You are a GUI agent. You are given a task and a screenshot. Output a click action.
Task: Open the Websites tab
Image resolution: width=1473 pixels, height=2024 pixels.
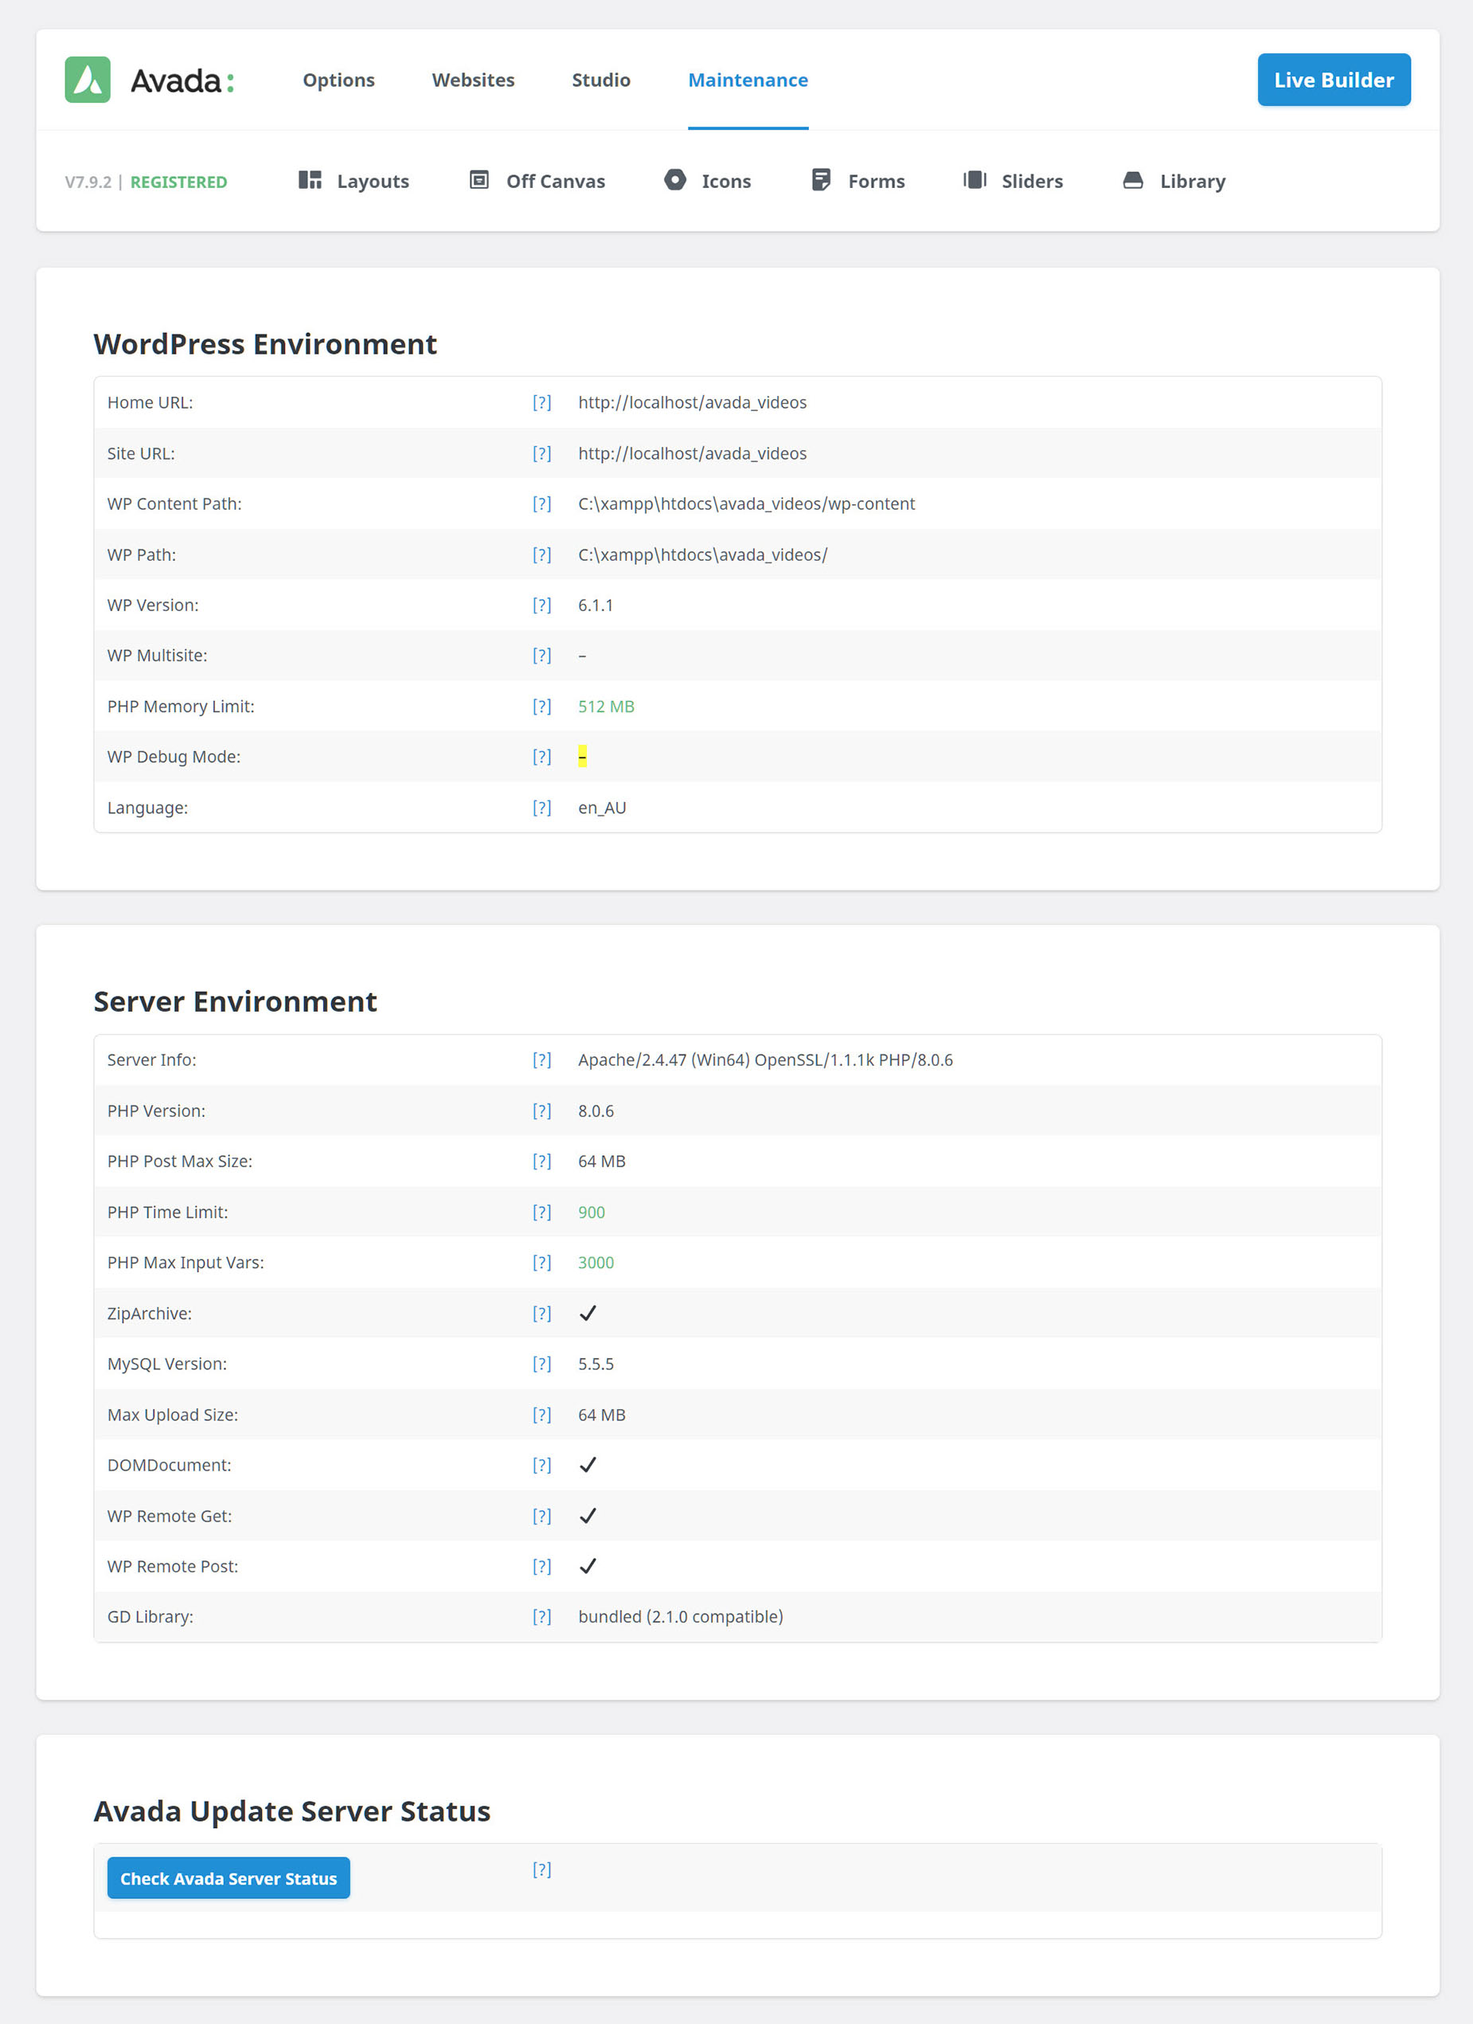point(473,80)
